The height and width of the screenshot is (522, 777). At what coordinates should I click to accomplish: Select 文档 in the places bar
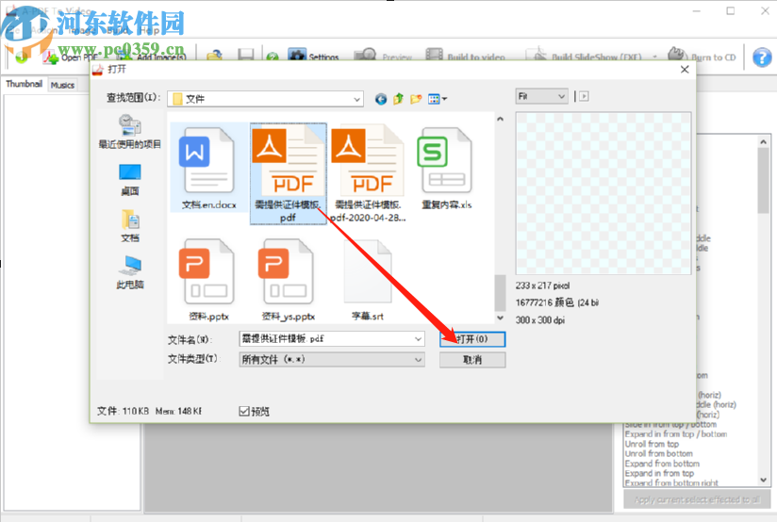130,226
